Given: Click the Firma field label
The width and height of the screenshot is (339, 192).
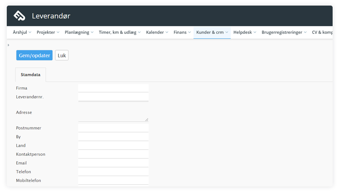Looking at the screenshot, I should click(22, 88).
